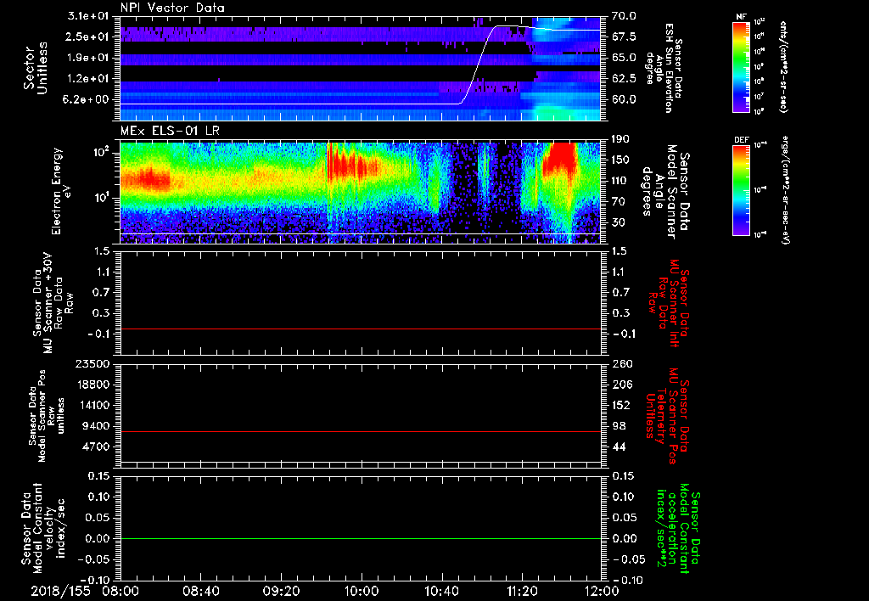
Task: Click the 'Electron Energy eV' axis label
Action: point(62,192)
